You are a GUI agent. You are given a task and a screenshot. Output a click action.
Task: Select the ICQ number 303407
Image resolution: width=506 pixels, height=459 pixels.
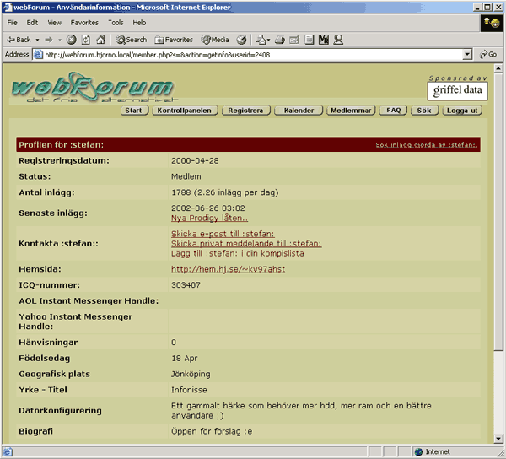point(186,284)
